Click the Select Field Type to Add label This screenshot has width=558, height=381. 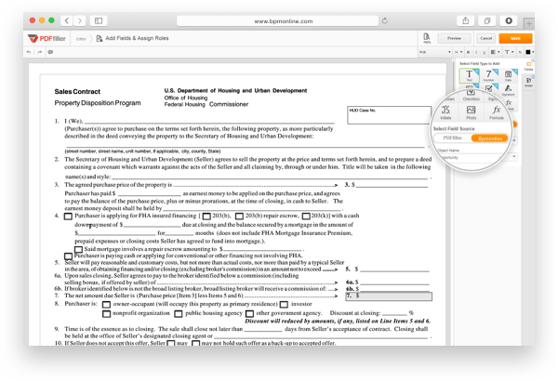(x=479, y=63)
